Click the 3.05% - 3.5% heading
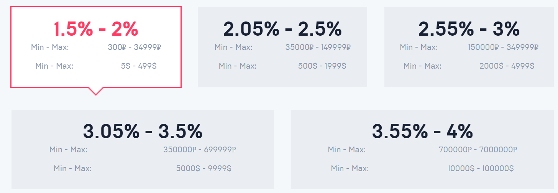 click(143, 131)
